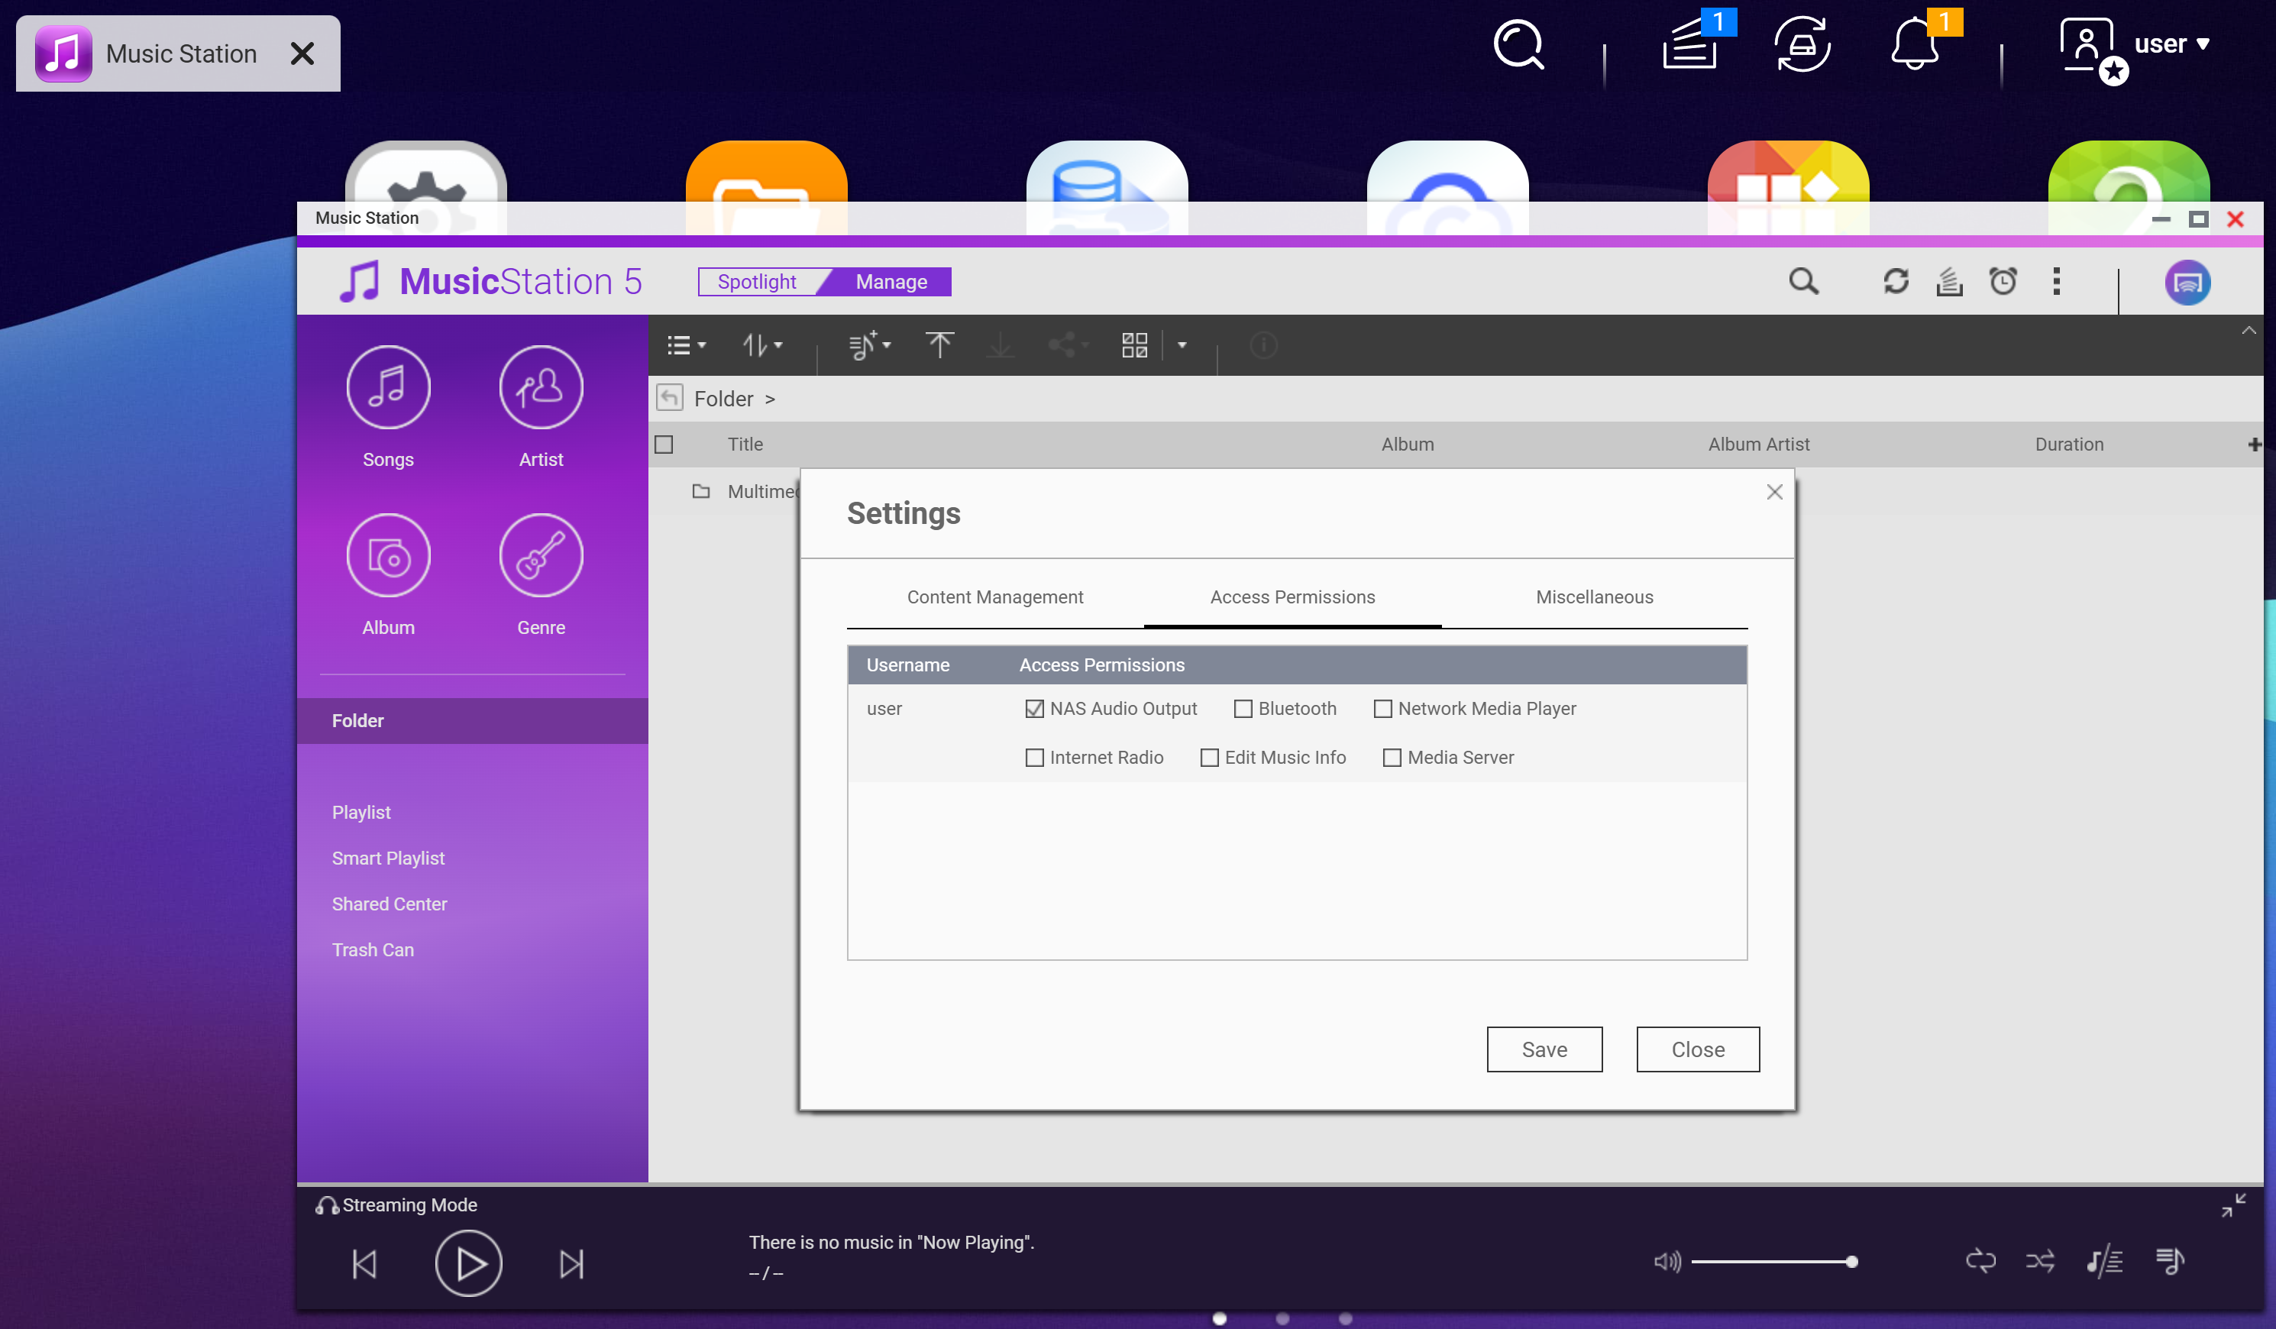Adjust the volume slider handle
The height and width of the screenshot is (1329, 2276).
1851,1262
